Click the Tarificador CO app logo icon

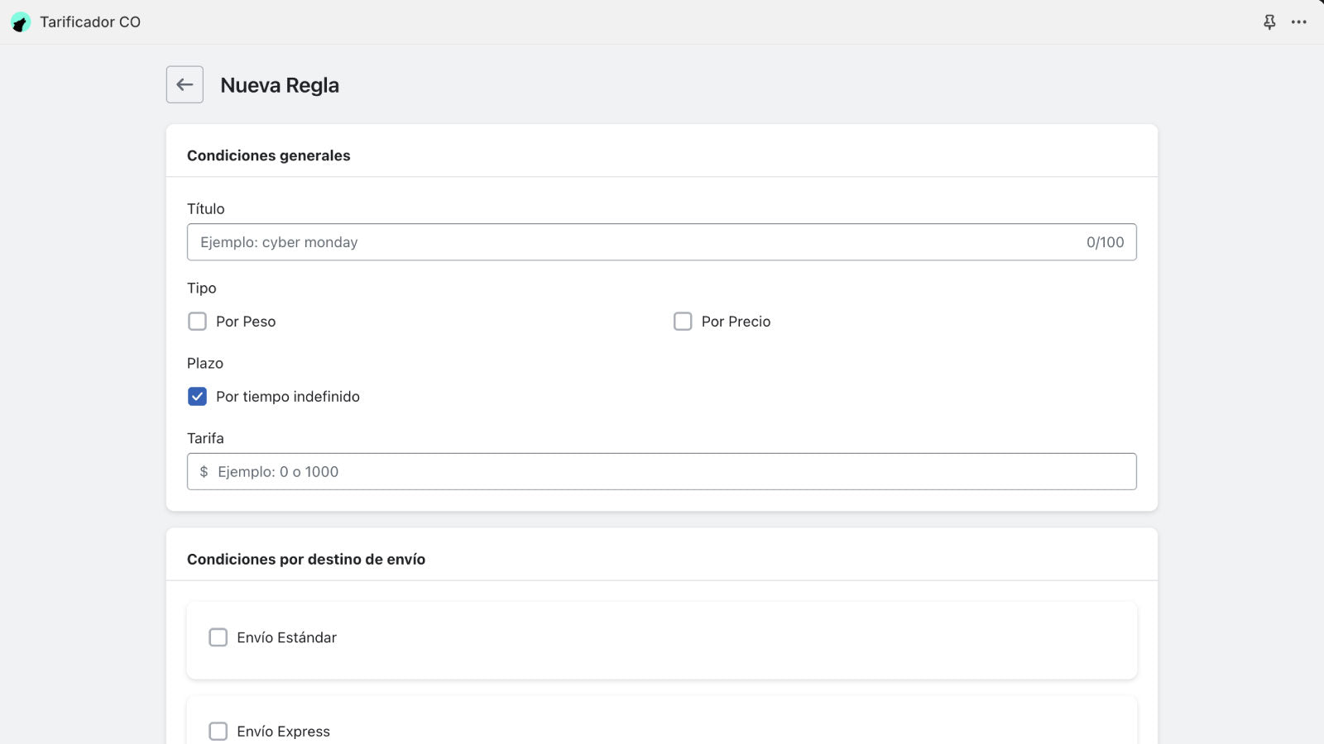point(21,22)
